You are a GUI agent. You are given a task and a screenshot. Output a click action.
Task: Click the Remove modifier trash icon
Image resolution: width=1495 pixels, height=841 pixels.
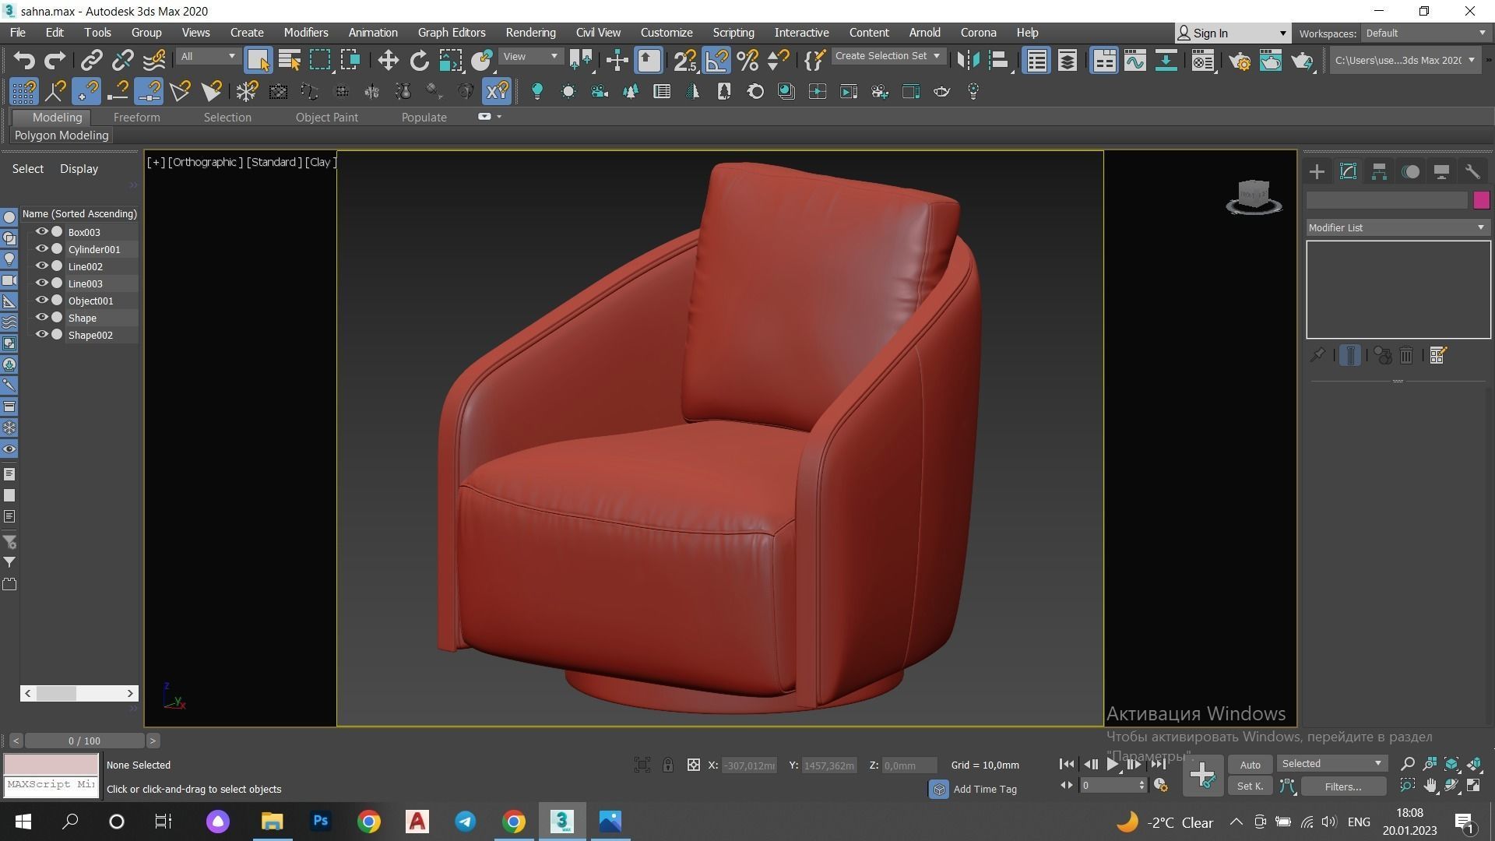1406,356
